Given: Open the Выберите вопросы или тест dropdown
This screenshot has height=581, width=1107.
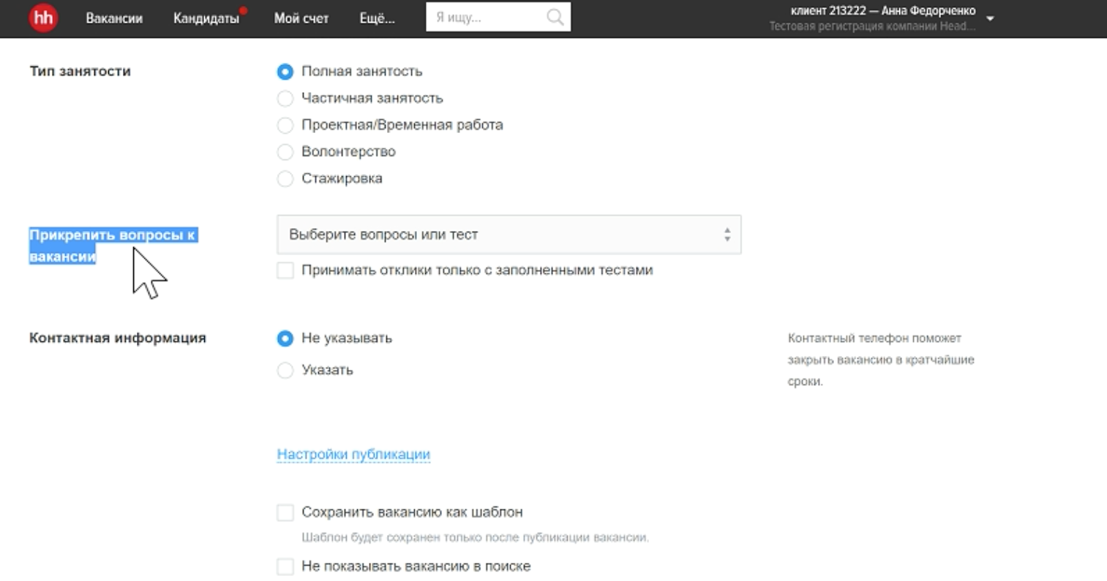Looking at the screenshot, I should [x=508, y=235].
